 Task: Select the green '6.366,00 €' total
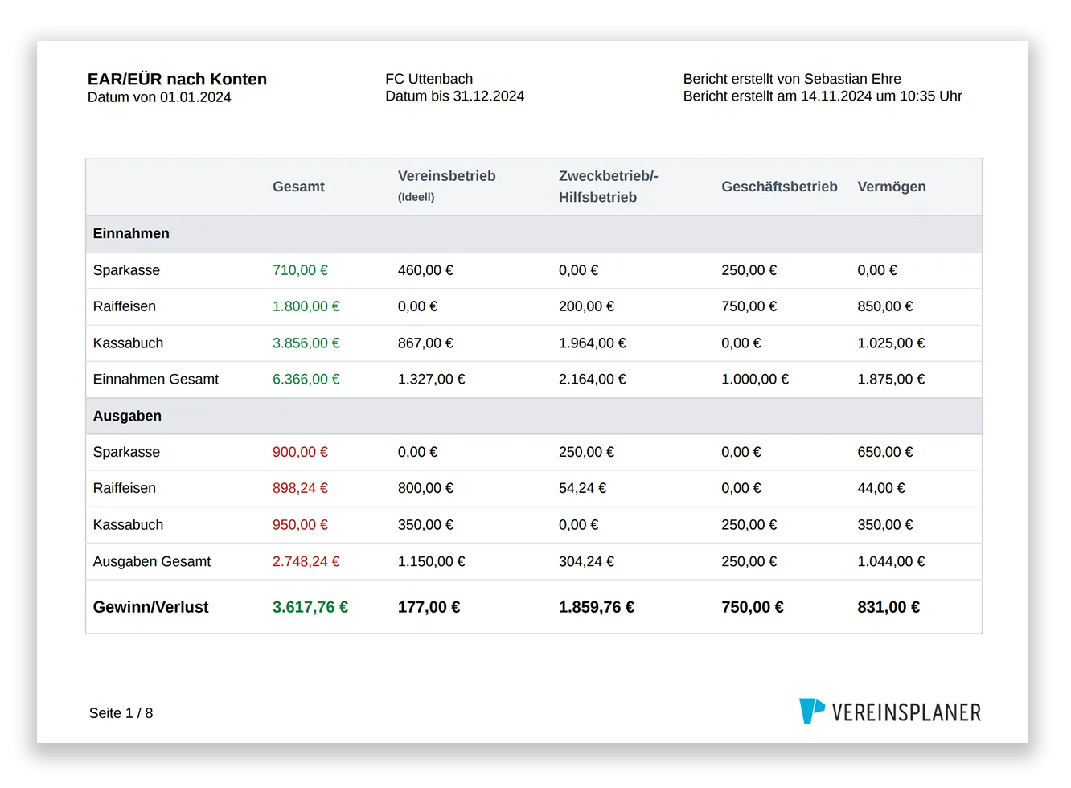click(x=306, y=379)
